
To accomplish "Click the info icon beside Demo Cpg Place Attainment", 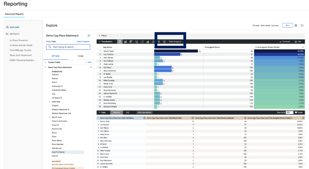I will (89, 36).
